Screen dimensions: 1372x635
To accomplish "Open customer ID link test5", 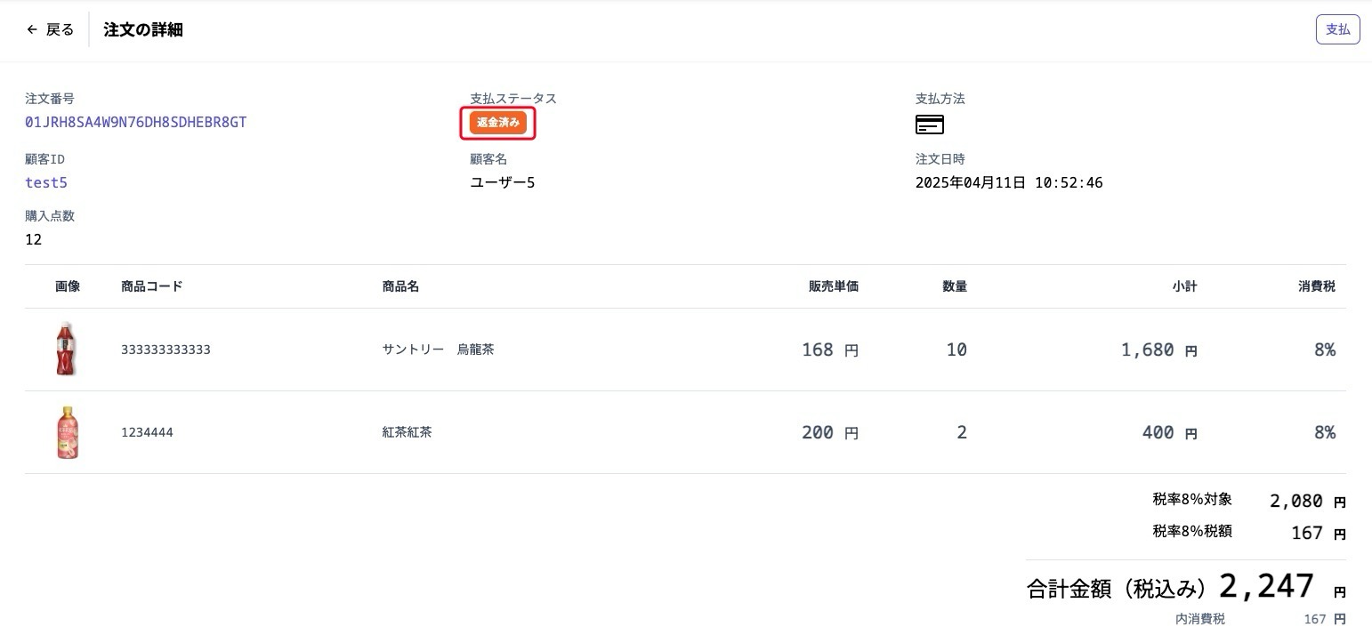I will [46, 183].
